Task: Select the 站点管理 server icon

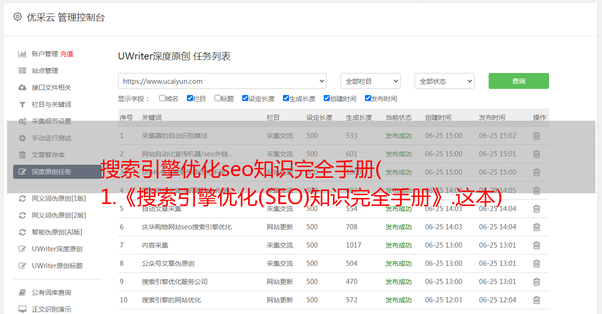Action: (x=22, y=71)
